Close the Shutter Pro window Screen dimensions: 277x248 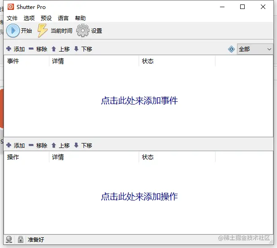pyautogui.click(x=263, y=7)
